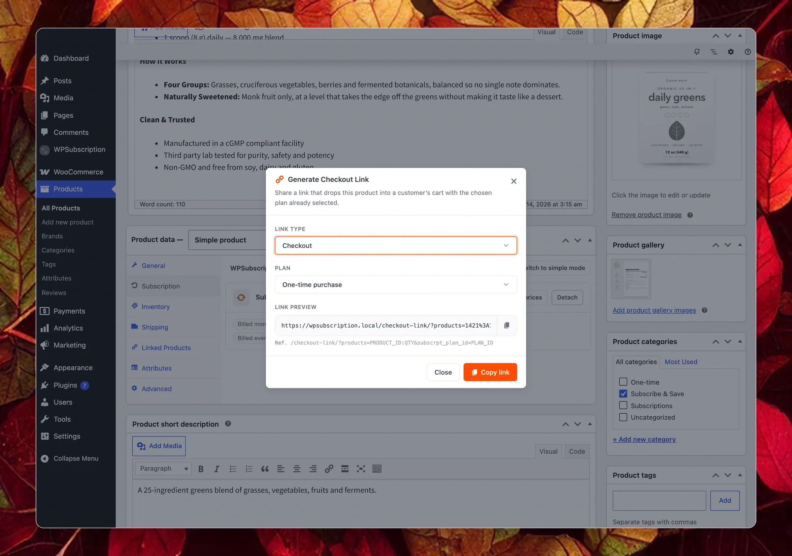Screen dimensions: 792x556
Task: Open the Paragraph format dropdown
Action: point(163,468)
